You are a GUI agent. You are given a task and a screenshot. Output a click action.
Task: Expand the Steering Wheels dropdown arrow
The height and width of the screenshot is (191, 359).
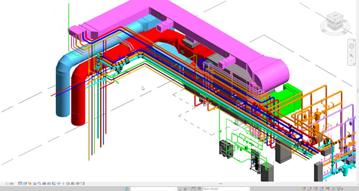pos(352,51)
